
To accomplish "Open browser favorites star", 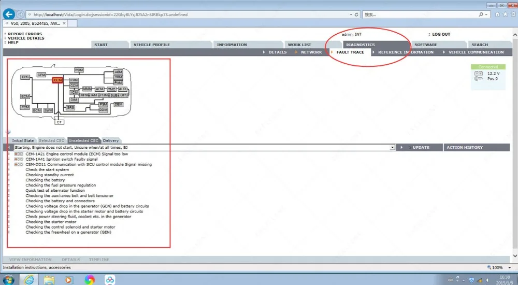I will point(505,14).
